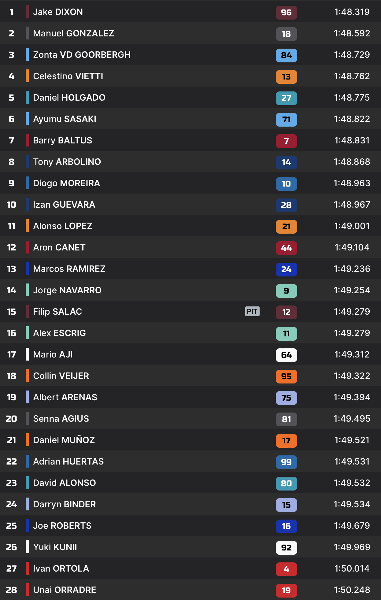
Task: Click the mint green number 9 badge
Action: pos(286,291)
